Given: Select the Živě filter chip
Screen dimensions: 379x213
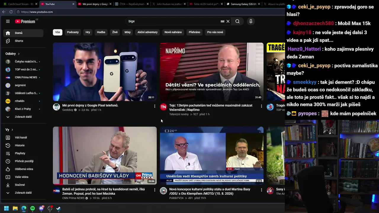Looking at the screenshot, I should click(x=115, y=32).
